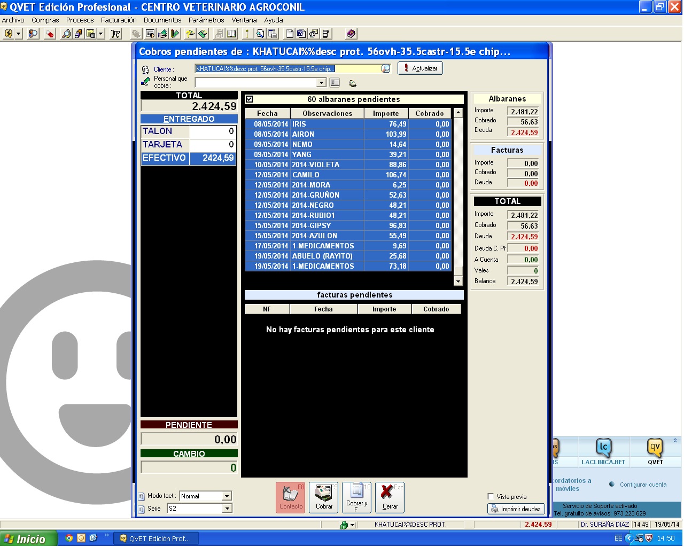Click the Cobrar y F button
Viewport: 684px width, 547px height.
tap(357, 497)
